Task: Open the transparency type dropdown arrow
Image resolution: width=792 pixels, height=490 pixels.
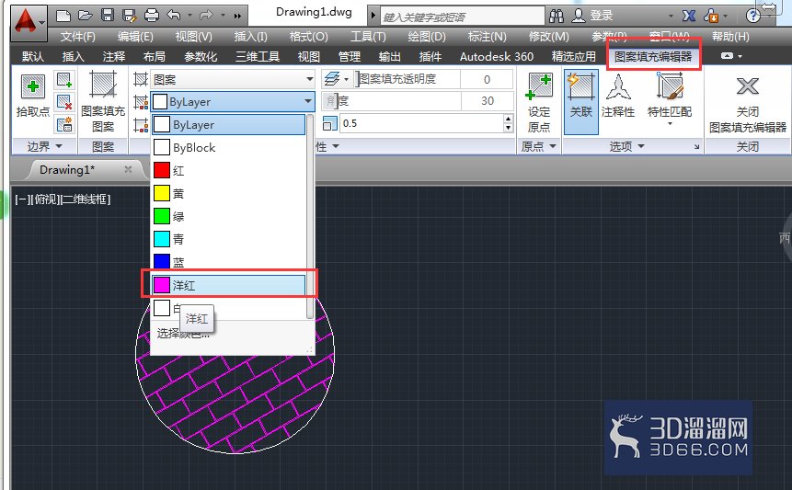Action: coord(347,79)
